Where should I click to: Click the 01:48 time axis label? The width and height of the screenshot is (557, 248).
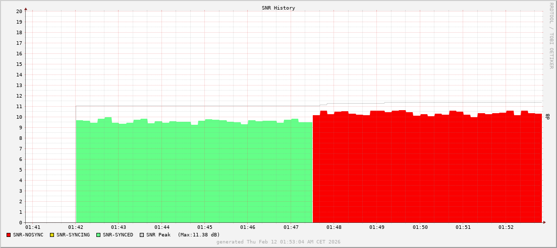[334, 227]
